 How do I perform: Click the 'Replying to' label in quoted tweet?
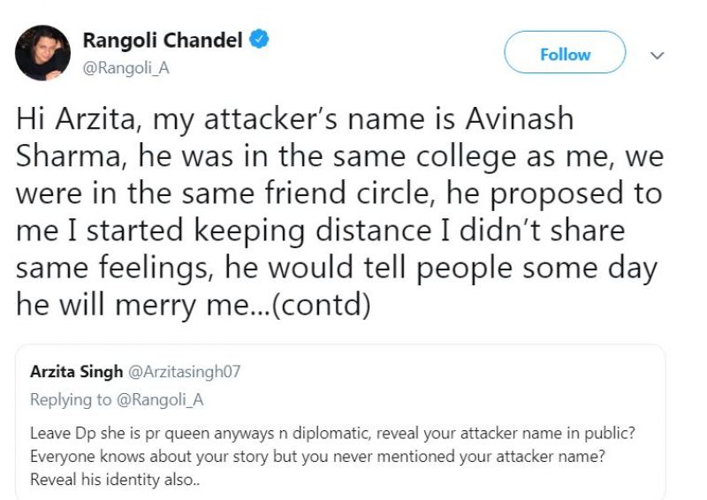click(x=71, y=399)
